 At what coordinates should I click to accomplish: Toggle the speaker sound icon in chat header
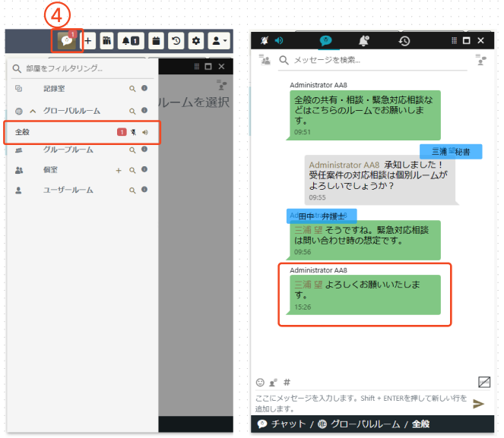(x=279, y=40)
